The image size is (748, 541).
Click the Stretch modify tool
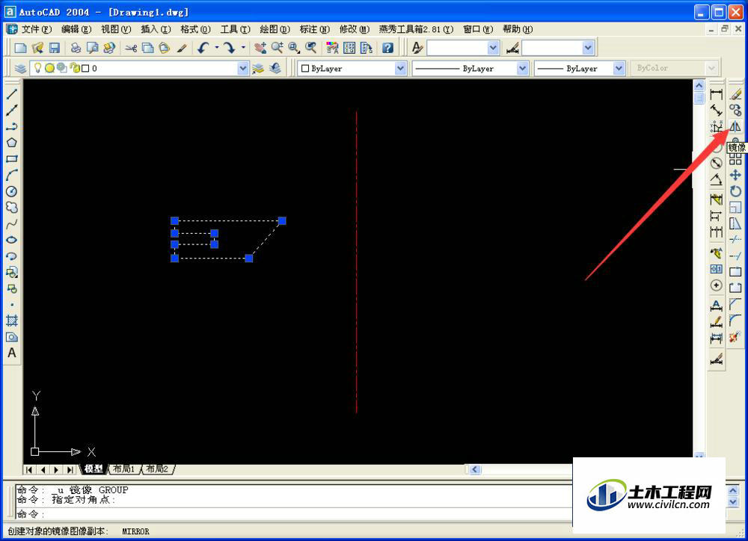click(735, 223)
